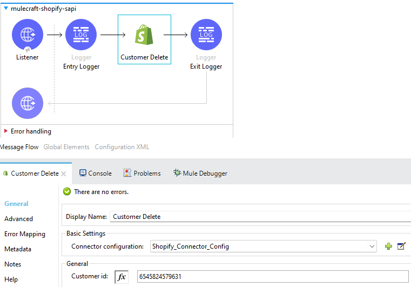The height and width of the screenshot is (287, 411).
Task: Toggle fx expression button for Customer id
Action: coord(122,277)
